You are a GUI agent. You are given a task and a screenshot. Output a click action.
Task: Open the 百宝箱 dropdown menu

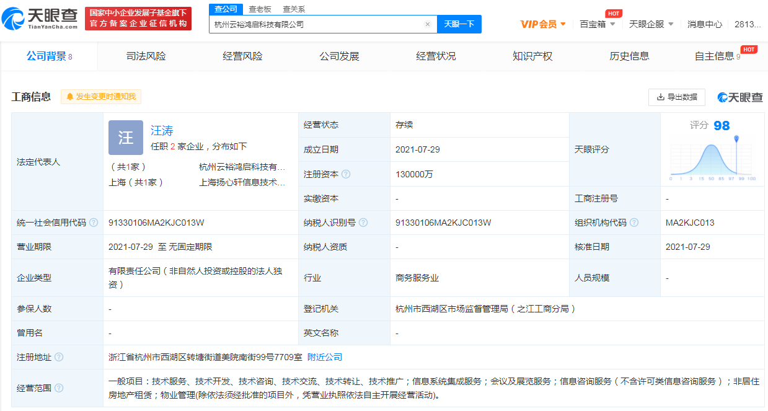597,24
